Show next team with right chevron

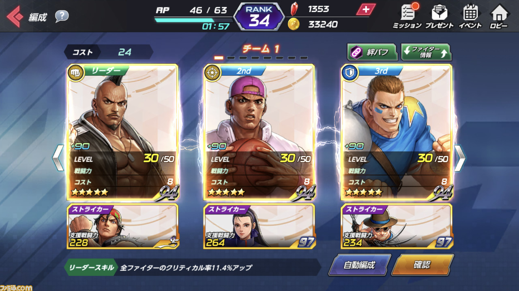pos(459,158)
